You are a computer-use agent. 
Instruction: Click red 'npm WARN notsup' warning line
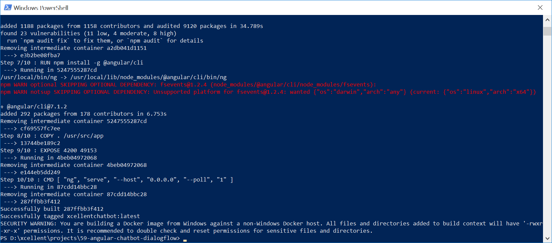[x=268, y=92]
